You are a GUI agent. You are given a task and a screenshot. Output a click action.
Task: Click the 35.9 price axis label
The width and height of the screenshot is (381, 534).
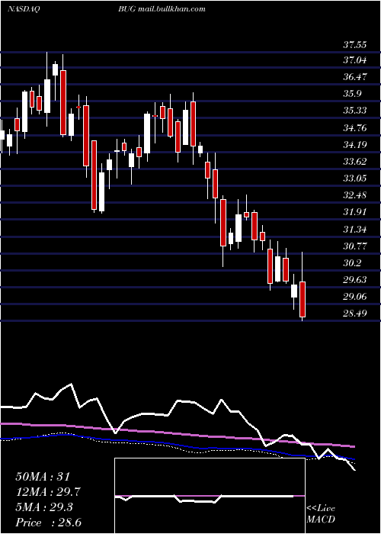point(352,94)
